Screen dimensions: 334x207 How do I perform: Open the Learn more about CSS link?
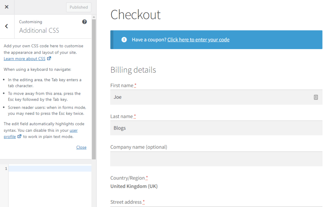24,59
